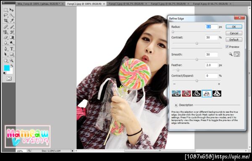
Task: Select the Healing Brush tool
Action: (x=6, y=27)
